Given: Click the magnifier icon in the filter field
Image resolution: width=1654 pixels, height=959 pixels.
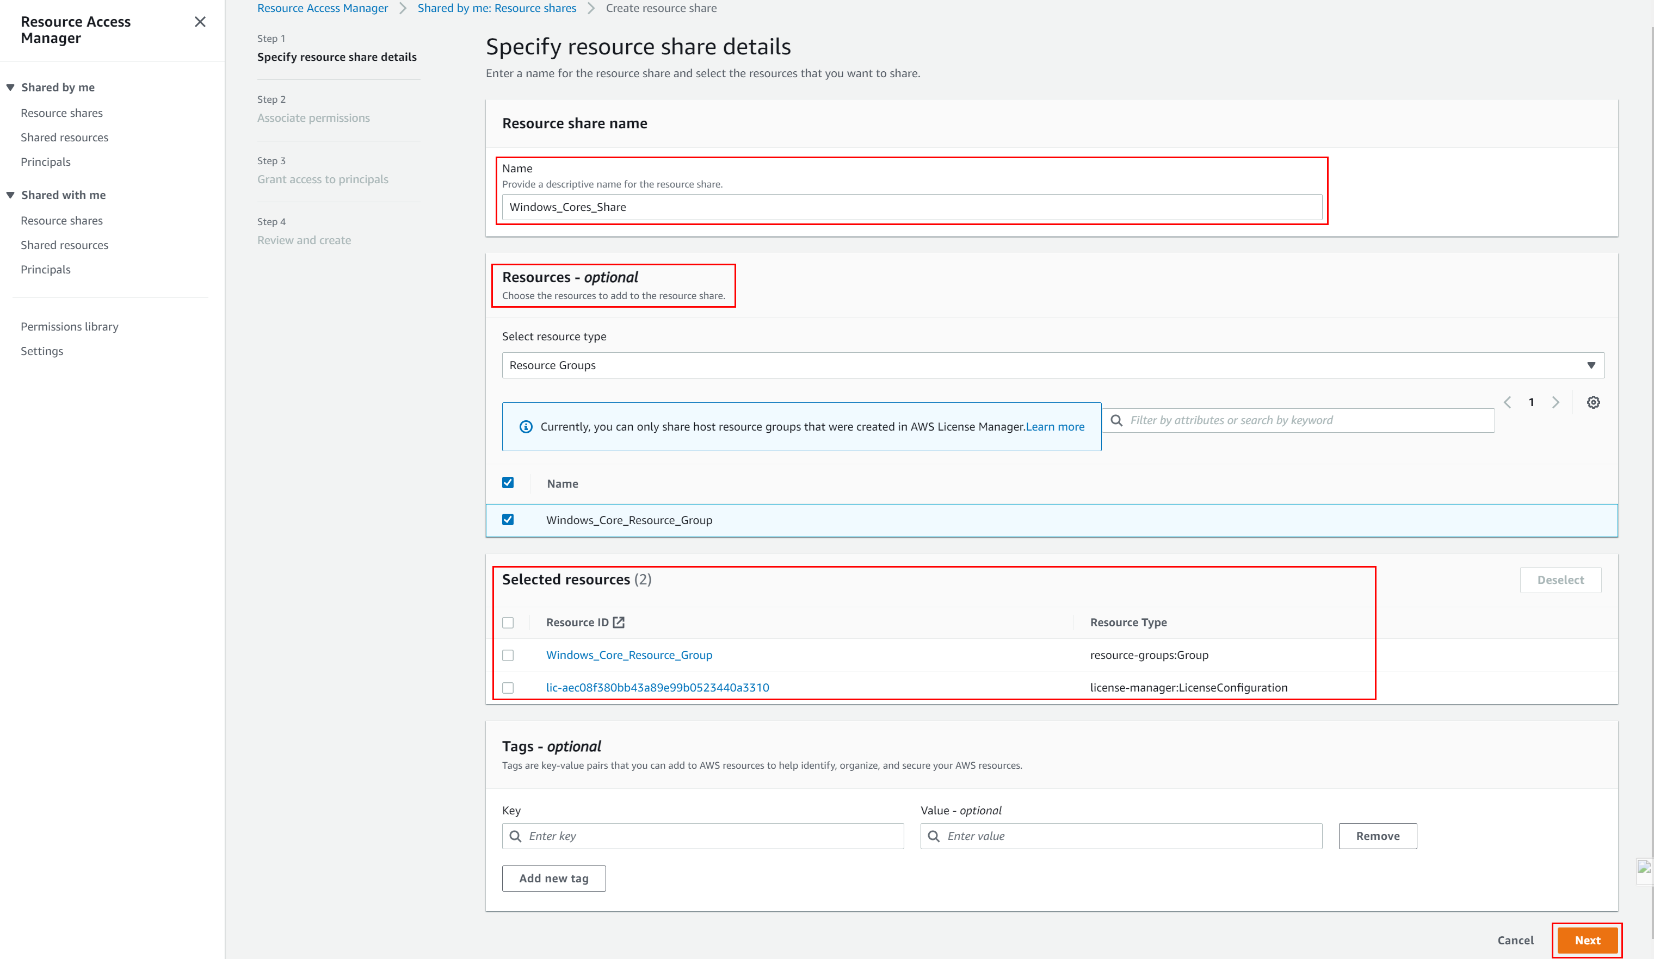Looking at the screenshot, I should [1116, 420].
